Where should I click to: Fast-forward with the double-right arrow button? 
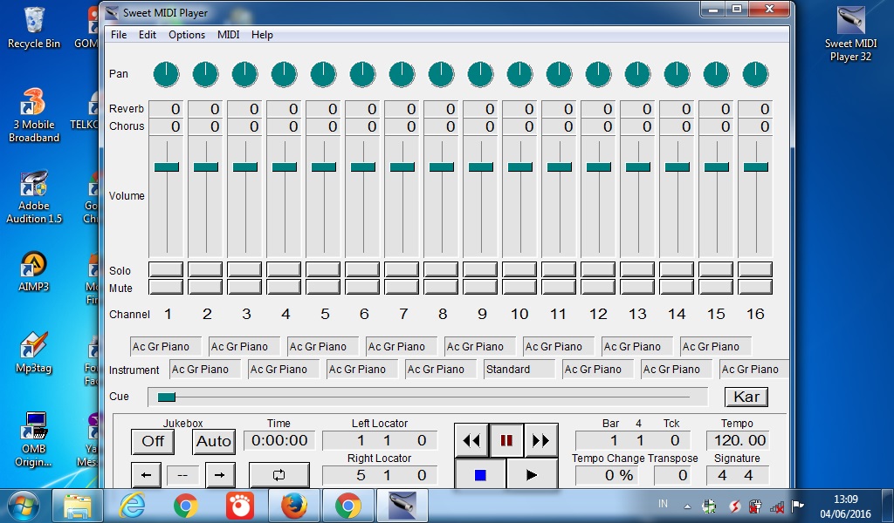coord(540,440)
